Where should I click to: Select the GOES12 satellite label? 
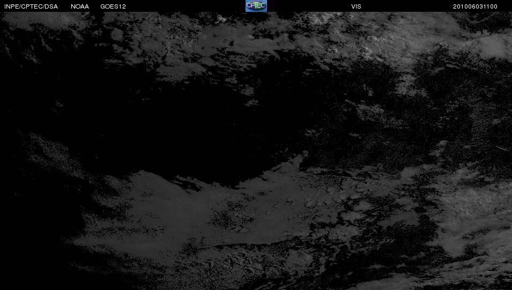coord(113,6)
